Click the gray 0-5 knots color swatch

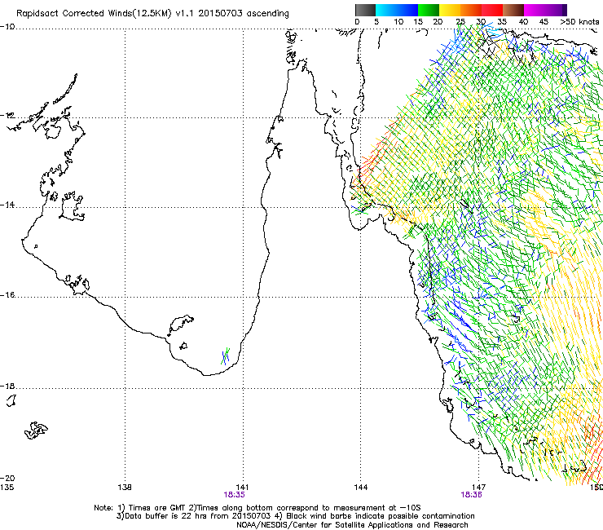point(365,10)
